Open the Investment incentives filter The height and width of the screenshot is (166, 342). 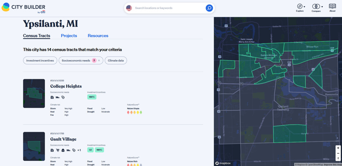tap(40, 61)
